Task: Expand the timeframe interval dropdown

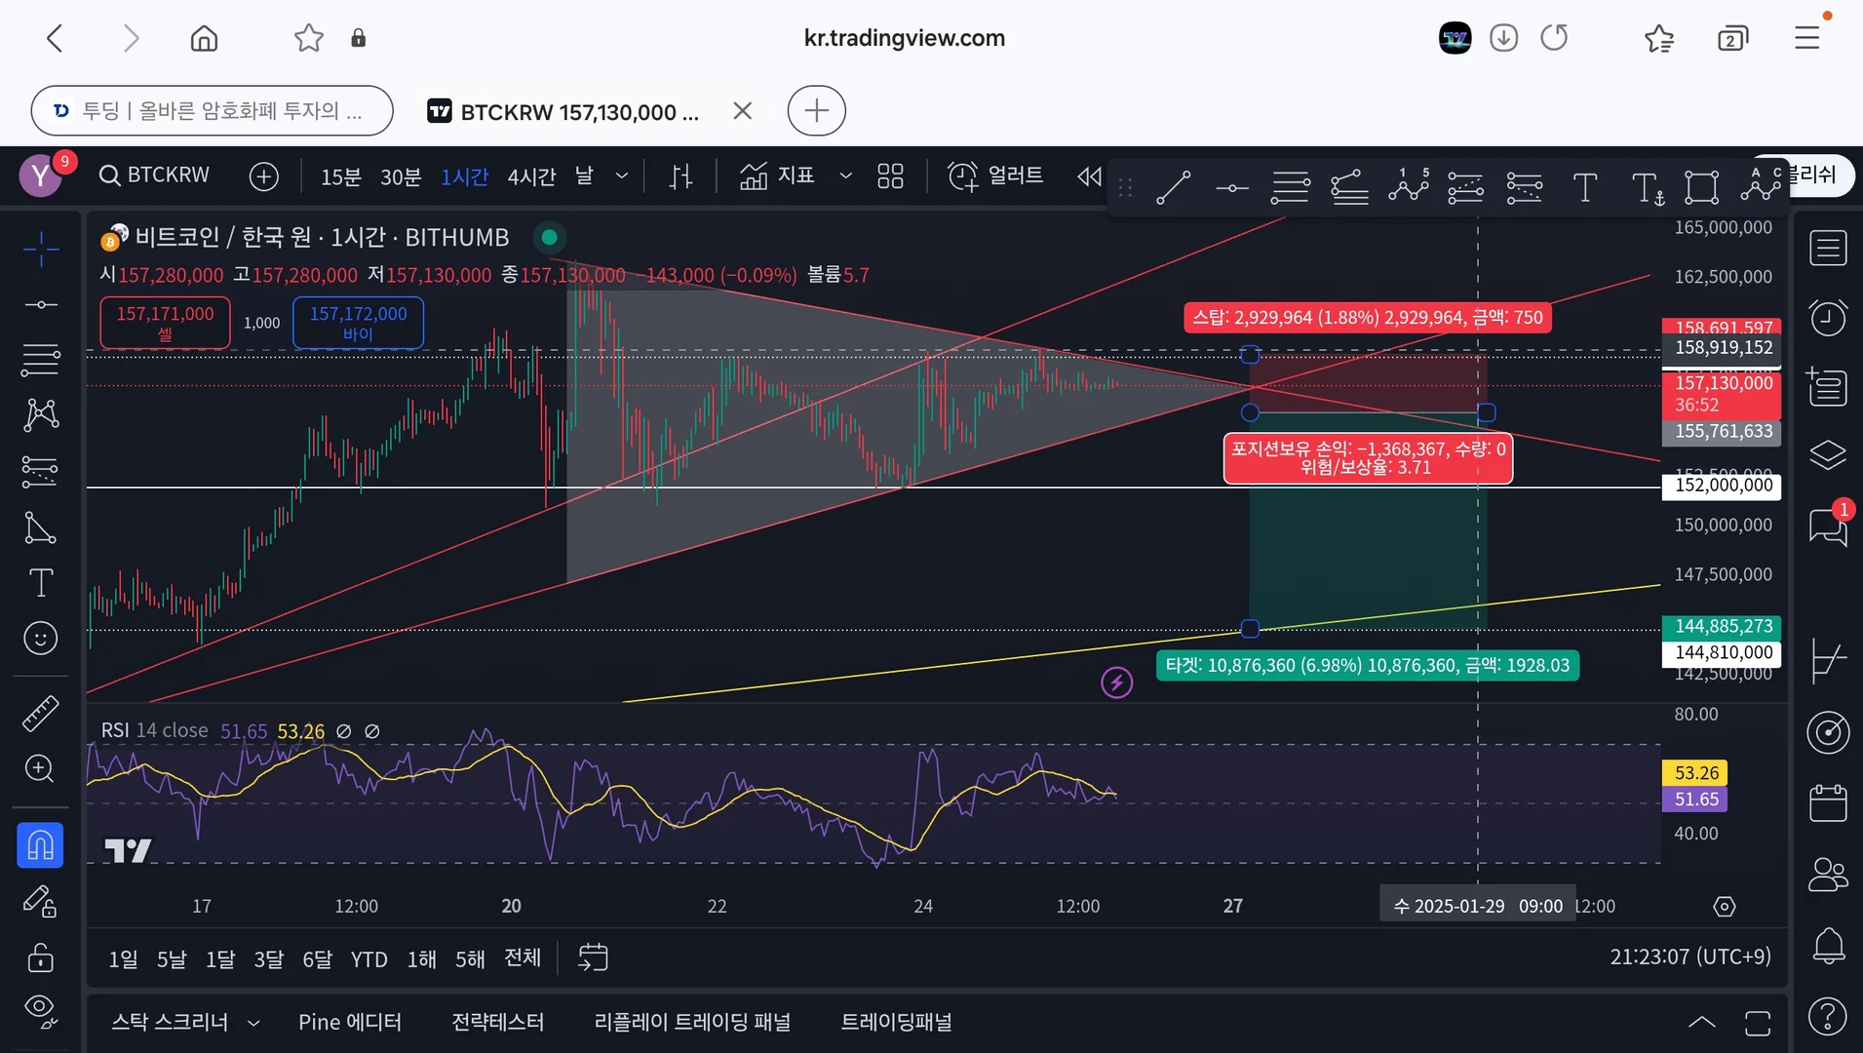Action: click(622, 176)
